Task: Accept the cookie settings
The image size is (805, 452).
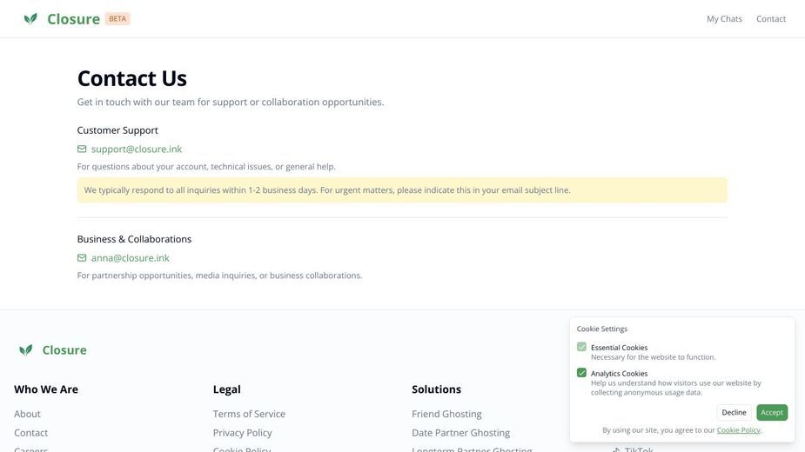Action: (x=772, y=413)
